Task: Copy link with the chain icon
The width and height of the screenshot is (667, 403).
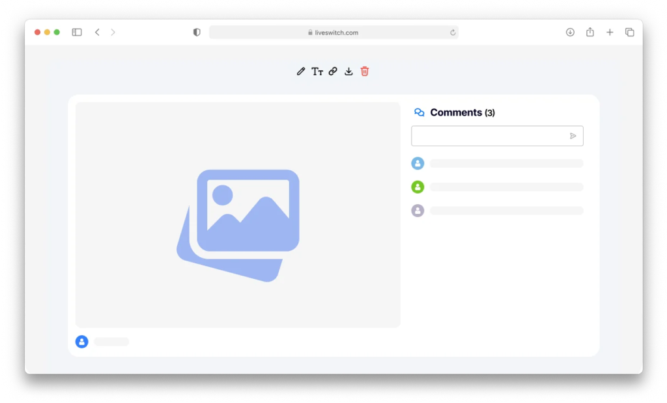Action: click(333, 71)
